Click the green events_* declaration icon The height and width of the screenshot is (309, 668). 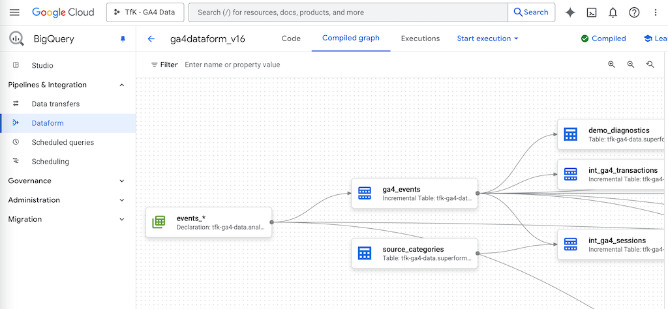click(x=159, y=222)
